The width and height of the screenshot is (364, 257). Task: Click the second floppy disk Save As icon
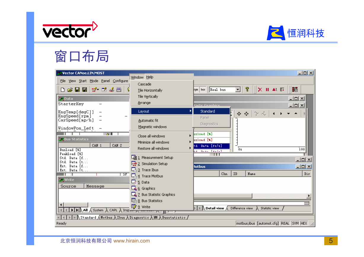point(84,90)
